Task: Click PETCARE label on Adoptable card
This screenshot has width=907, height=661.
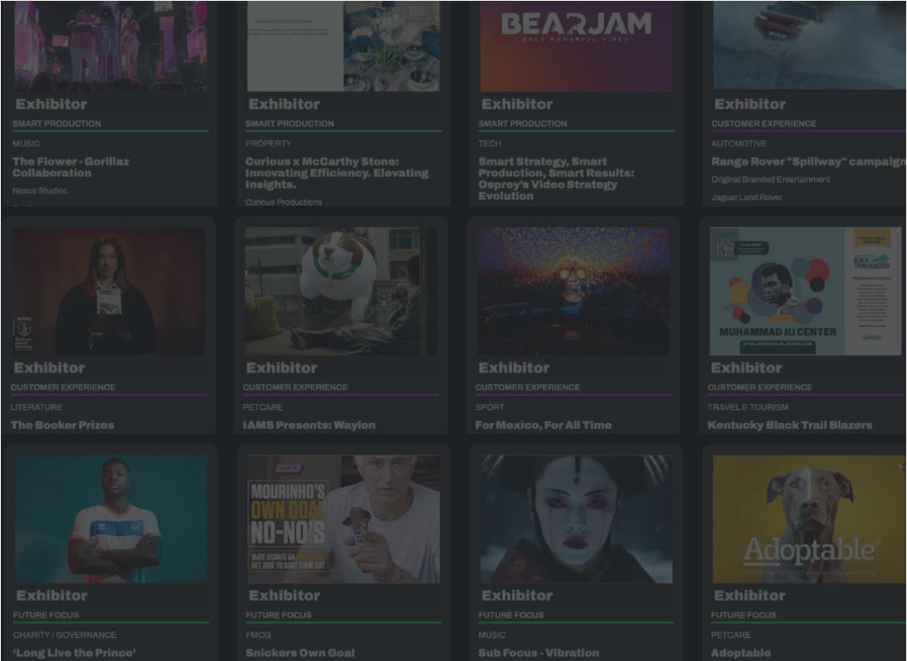Action: [x=730, y=635]
